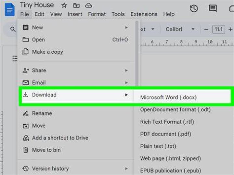
Task: Open the Insert menu
Action: (x=75, y=14)
